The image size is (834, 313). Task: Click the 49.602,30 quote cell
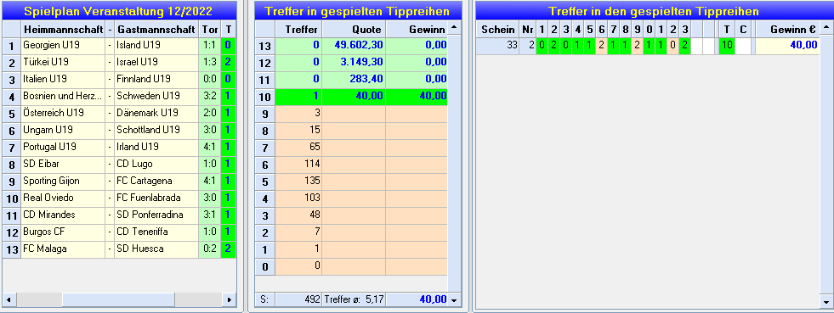354,45
